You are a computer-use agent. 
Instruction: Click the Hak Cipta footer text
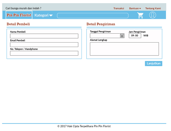point(84,126)
